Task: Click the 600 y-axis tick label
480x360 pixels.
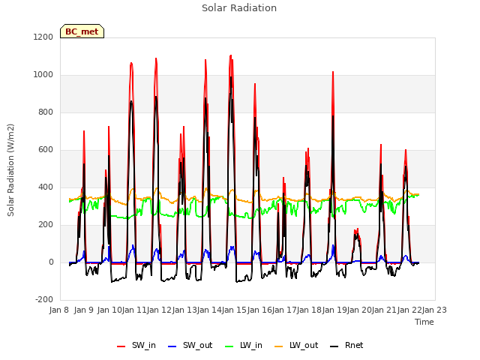Action: click(46, 150)
